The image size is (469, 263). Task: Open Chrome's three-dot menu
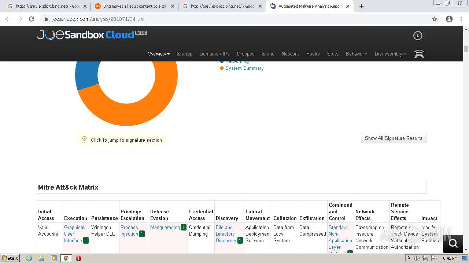pos(461,19)
